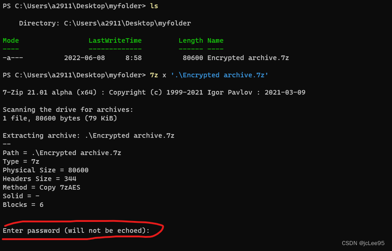Click the 'Physical Size = 80600' line
The image size is (392, 251).
pos(45,170)
